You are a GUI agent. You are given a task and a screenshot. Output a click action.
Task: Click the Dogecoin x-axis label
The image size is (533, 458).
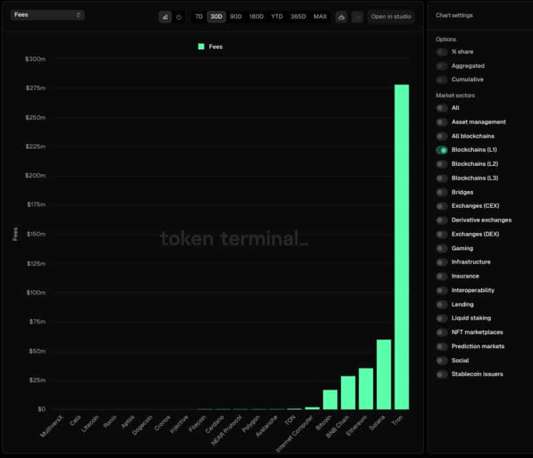click(142, 425)
